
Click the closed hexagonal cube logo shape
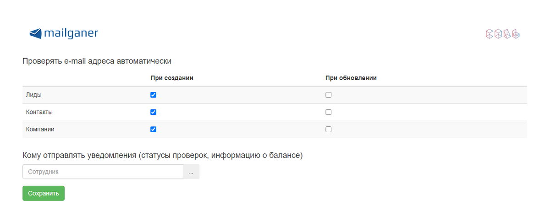coord(498,34)
